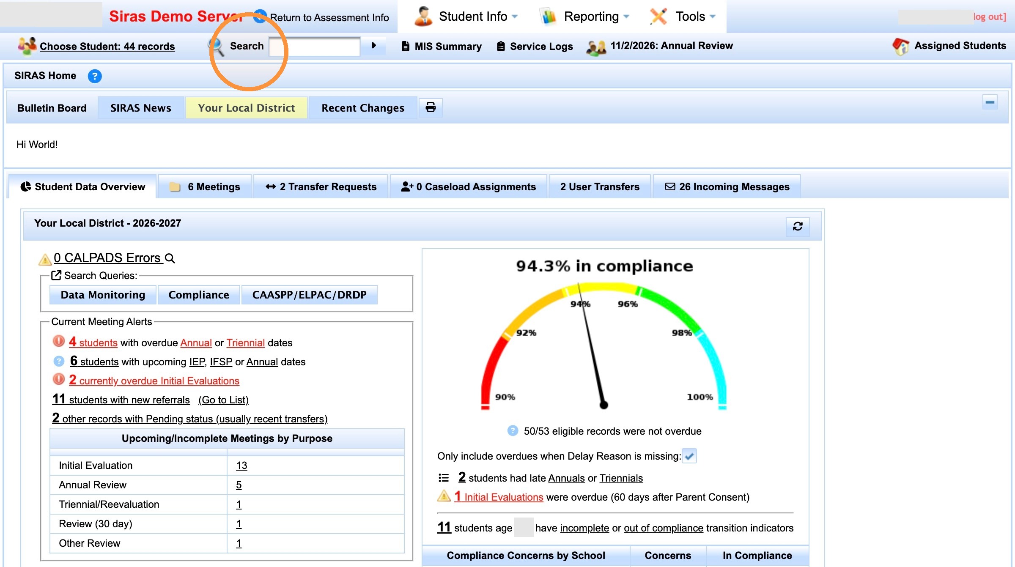Refresh the Your Local District panel
Screen dimensions: 1015x567
(x=798, y=227)
